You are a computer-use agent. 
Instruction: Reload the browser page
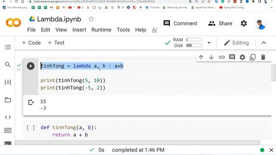pos(16,1)
